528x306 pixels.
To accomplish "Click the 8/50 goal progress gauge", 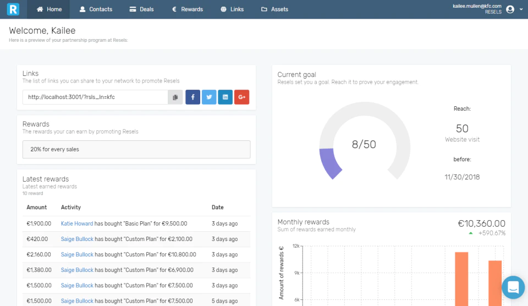I will 364,141.
